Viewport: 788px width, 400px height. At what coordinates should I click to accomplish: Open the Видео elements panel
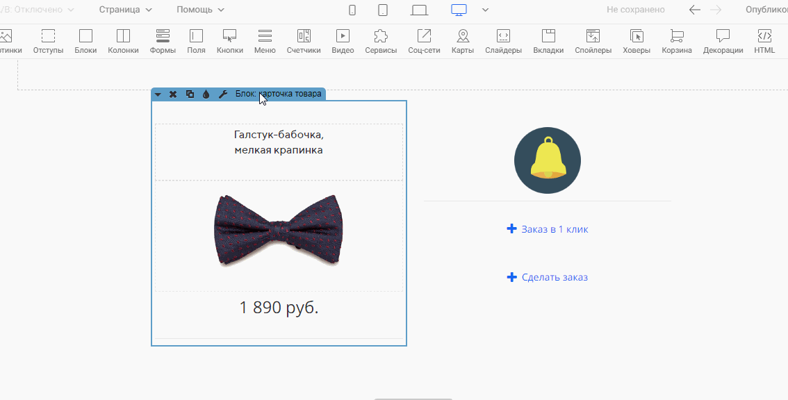click(343, 41)
